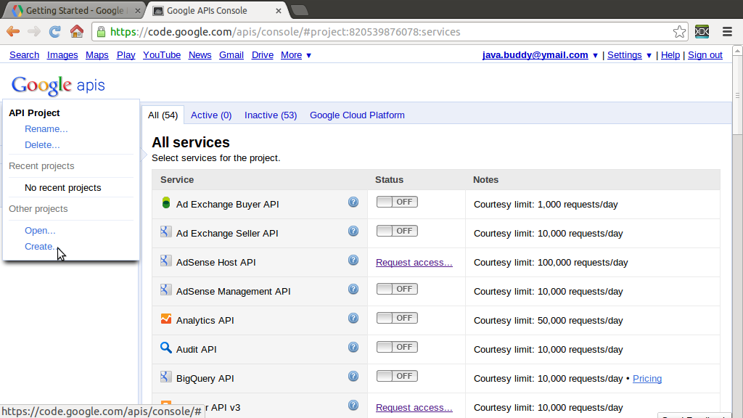Enable the AdSense Management API switch
The height and width of the screenshot is (418, 743).
pyautogui.click(x=397, y=289)
